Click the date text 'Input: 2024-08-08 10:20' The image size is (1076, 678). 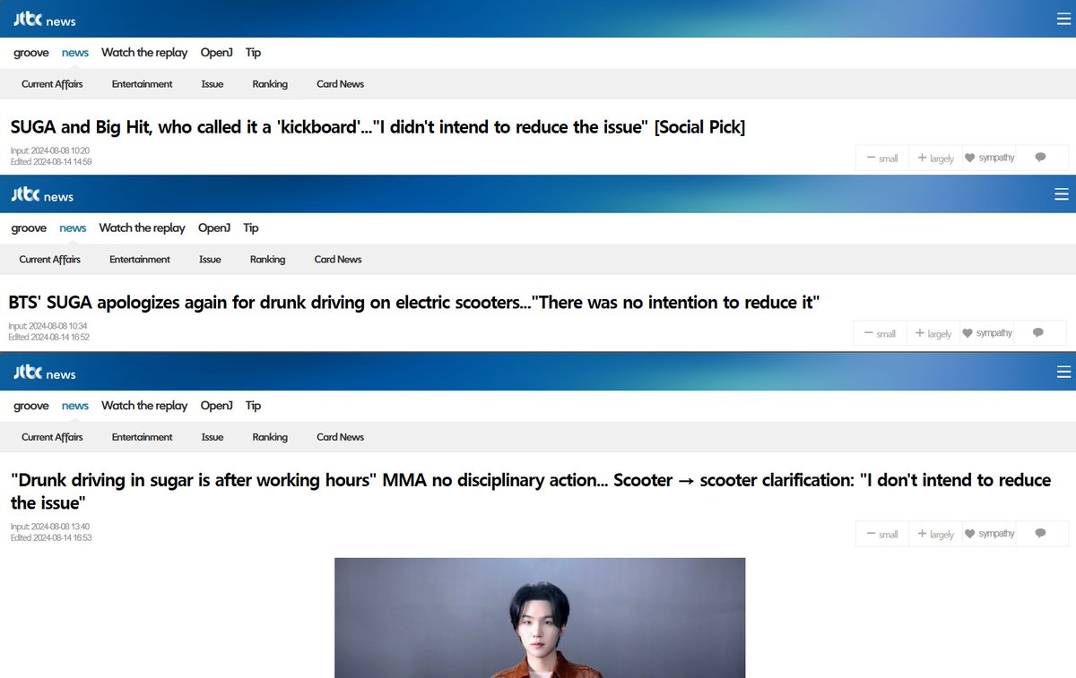pyautogui.click(x=50, y=150)
